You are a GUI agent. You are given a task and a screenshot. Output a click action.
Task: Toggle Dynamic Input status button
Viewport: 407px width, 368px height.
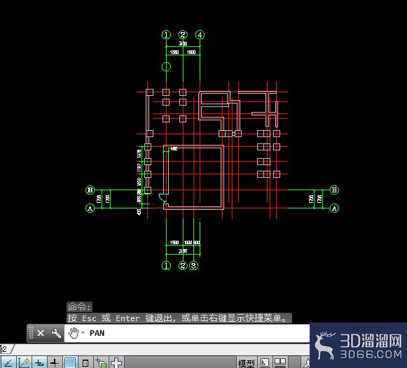tap(39, 363)
